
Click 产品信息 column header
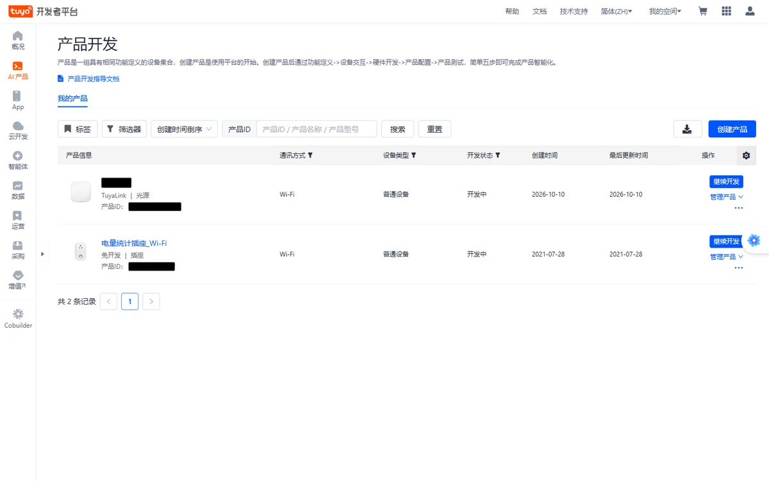click(79, 155)
